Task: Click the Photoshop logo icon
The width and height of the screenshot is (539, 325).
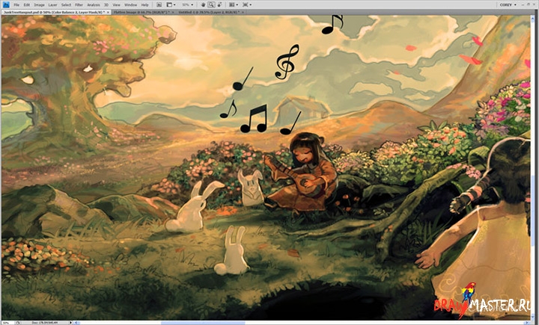Action: pos(5,4)
